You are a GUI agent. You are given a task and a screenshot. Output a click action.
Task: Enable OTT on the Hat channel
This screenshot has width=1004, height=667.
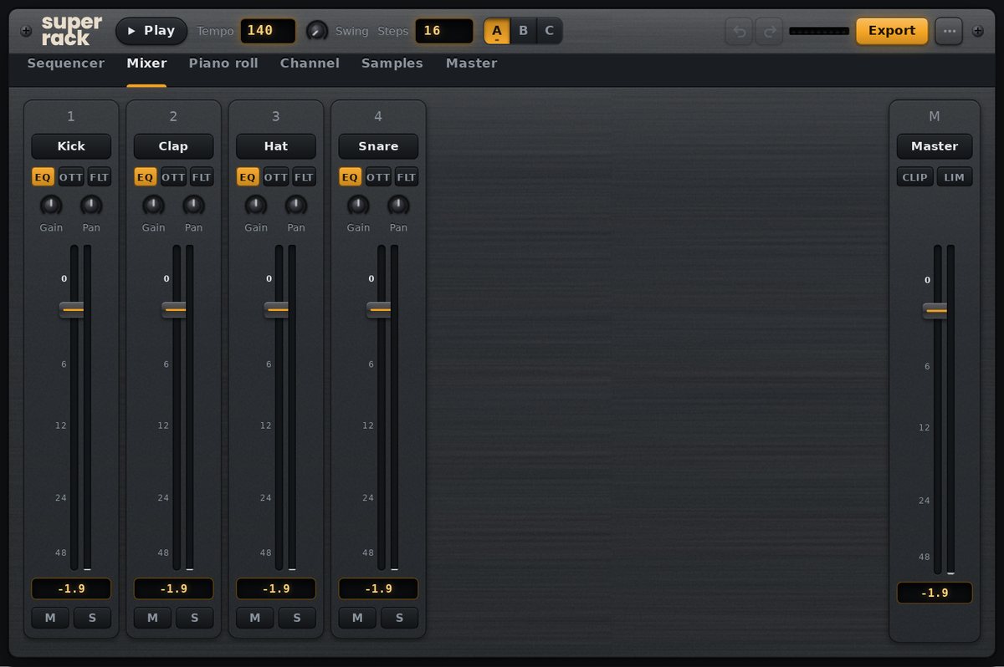click(x=276, y=177)
